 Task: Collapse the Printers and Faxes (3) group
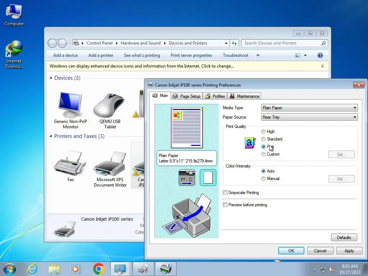[x=51, y=136]
